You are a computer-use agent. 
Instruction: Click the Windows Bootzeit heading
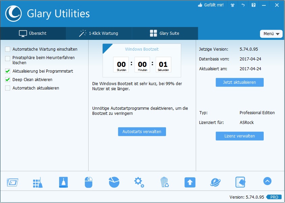(142, 49)
